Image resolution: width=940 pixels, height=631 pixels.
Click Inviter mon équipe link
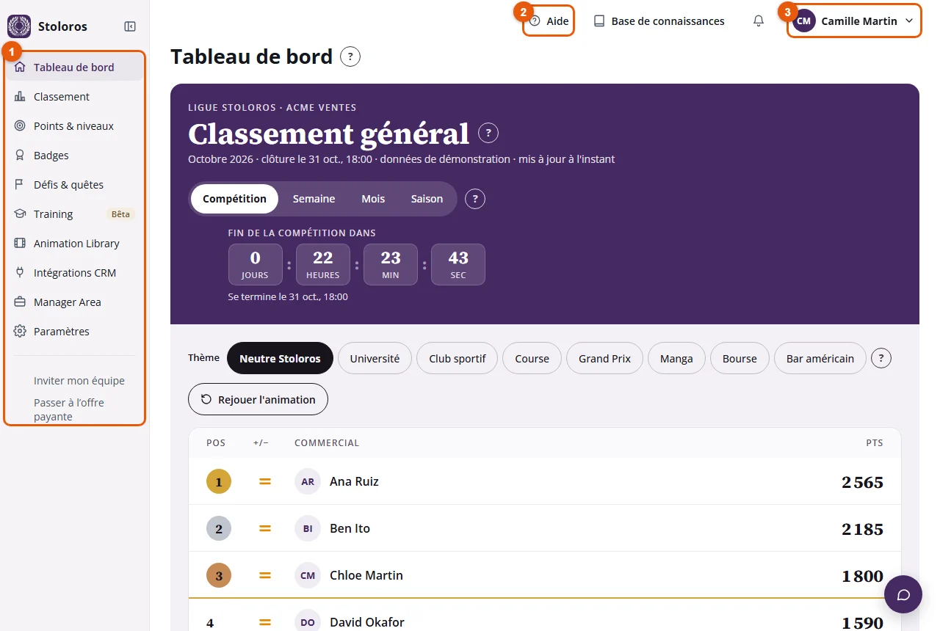(x=79, y=381)
